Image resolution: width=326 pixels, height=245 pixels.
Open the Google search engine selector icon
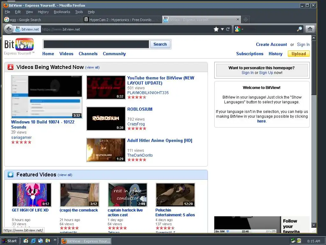pyautogui.click(x=237, y=29)
